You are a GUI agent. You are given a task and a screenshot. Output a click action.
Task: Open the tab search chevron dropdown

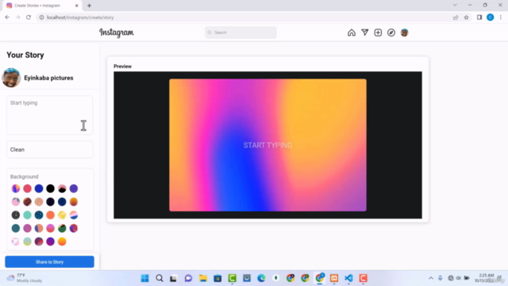click(455, 6)
